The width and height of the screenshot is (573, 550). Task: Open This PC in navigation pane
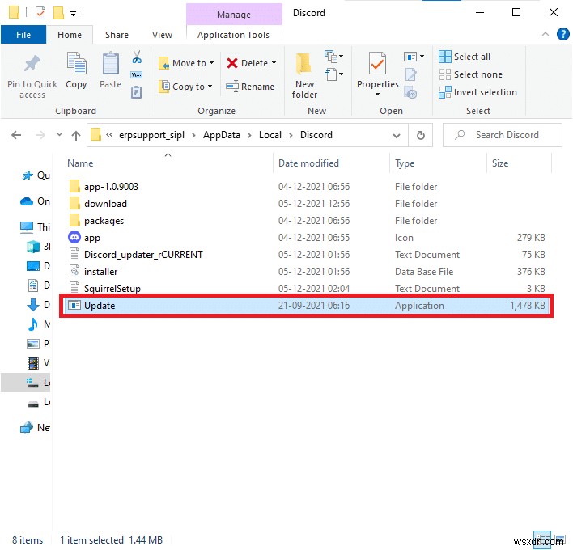(35, 226)
